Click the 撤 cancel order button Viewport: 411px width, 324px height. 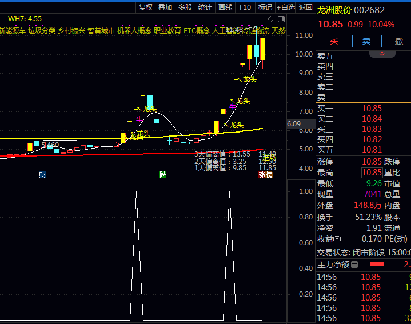click(398, 41)
